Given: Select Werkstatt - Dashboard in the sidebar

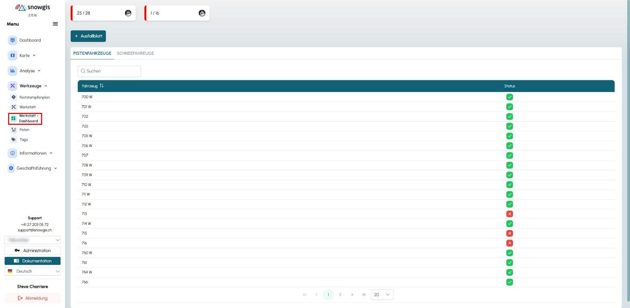Looking at the screenshot, I should [x=25, y=118].
